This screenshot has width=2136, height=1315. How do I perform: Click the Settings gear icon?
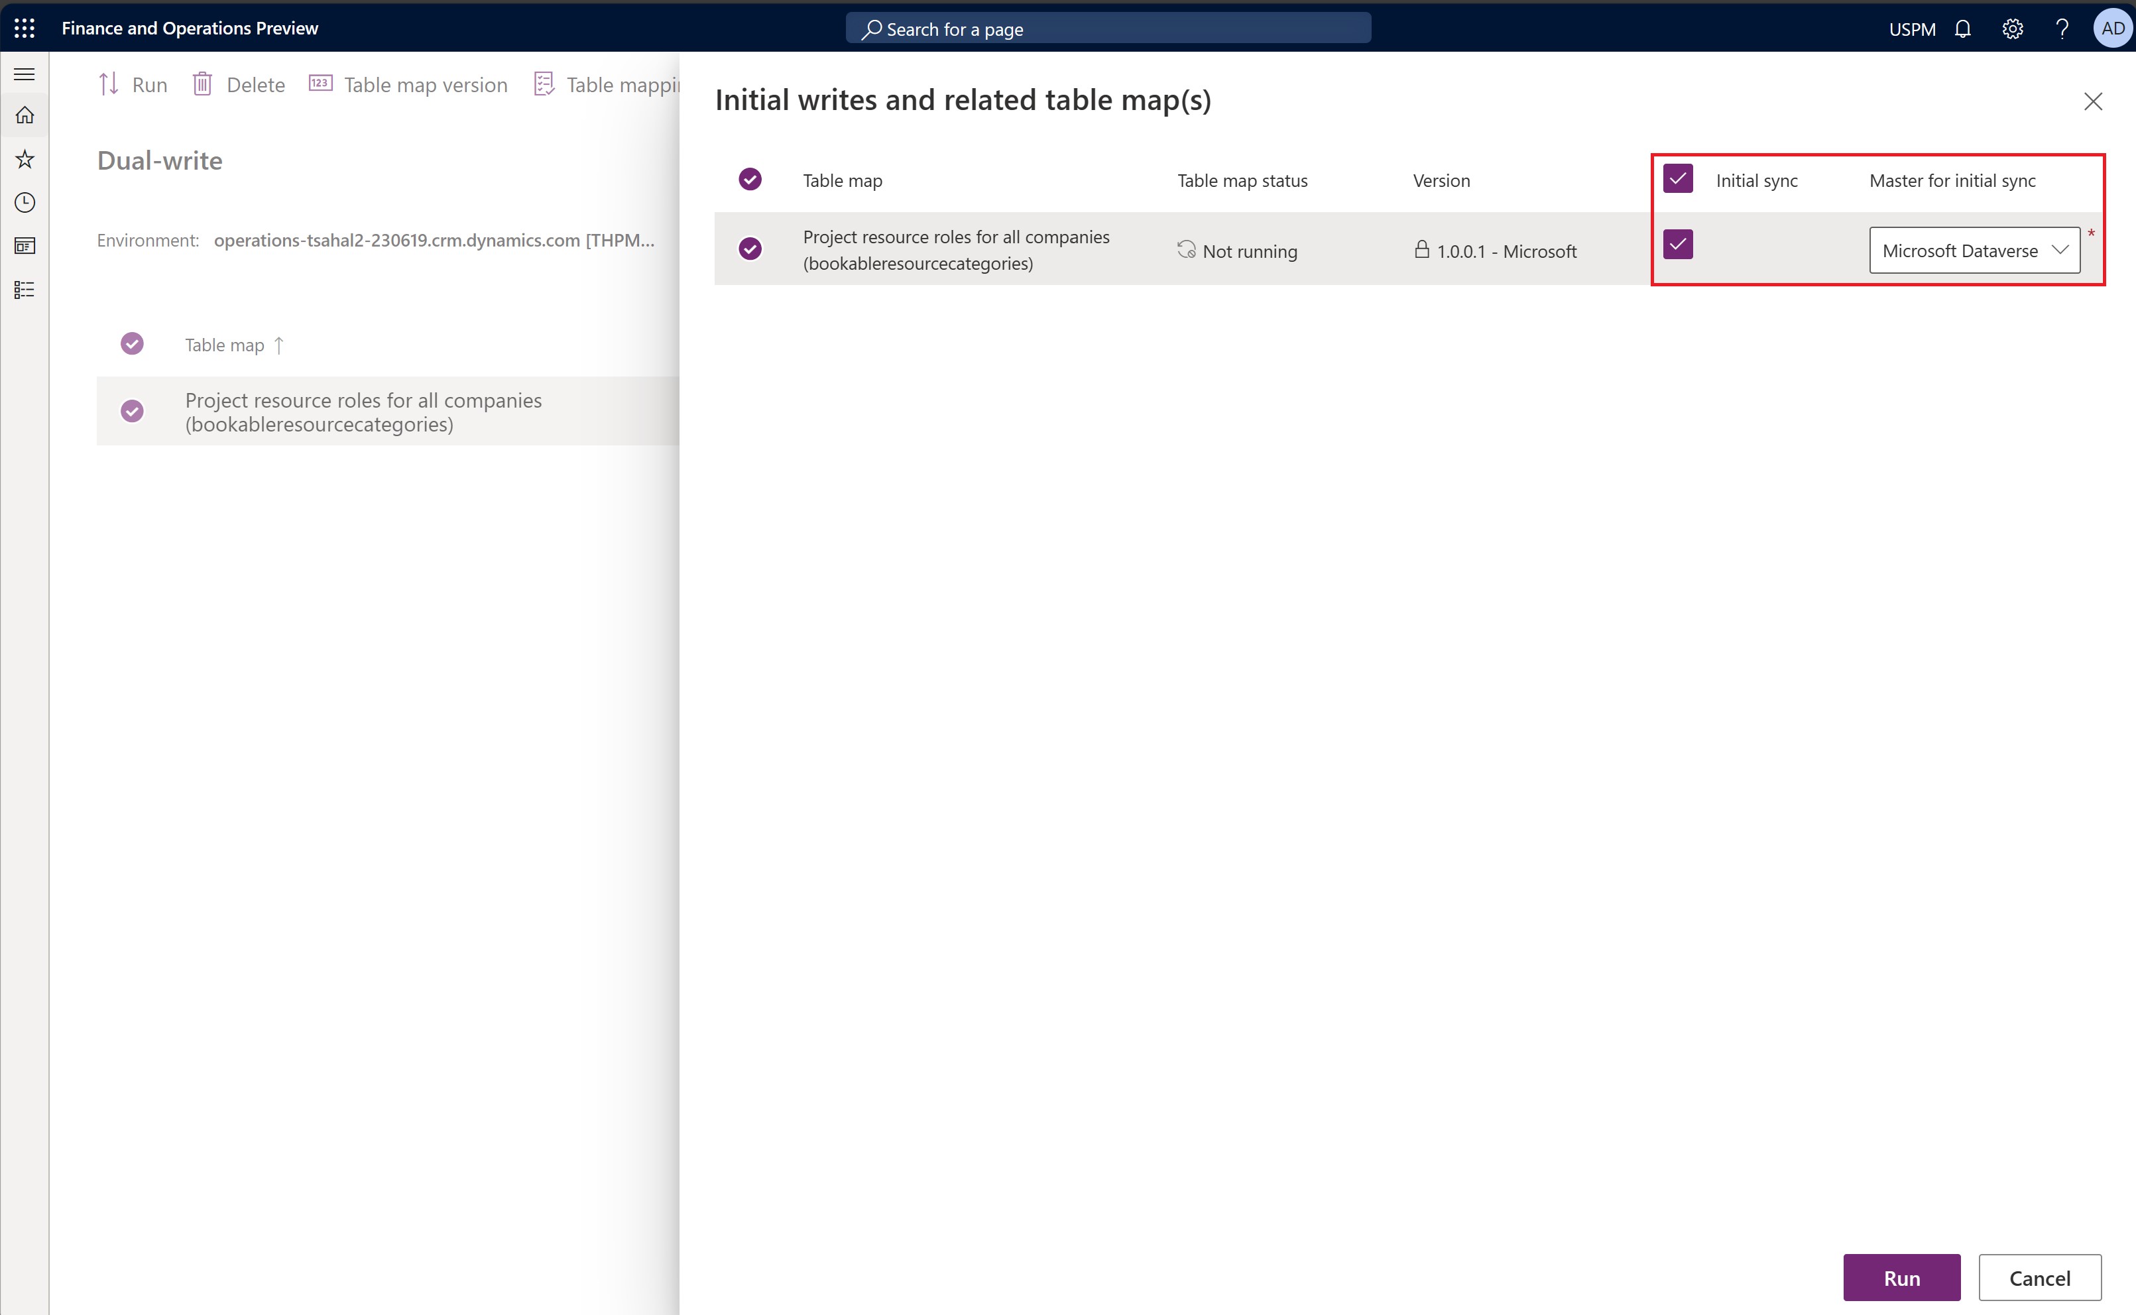pyautogui.click(x=2013, y=27)
